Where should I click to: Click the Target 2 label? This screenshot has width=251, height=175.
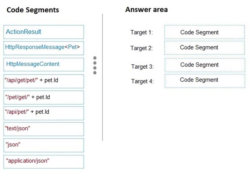(142, 48)
